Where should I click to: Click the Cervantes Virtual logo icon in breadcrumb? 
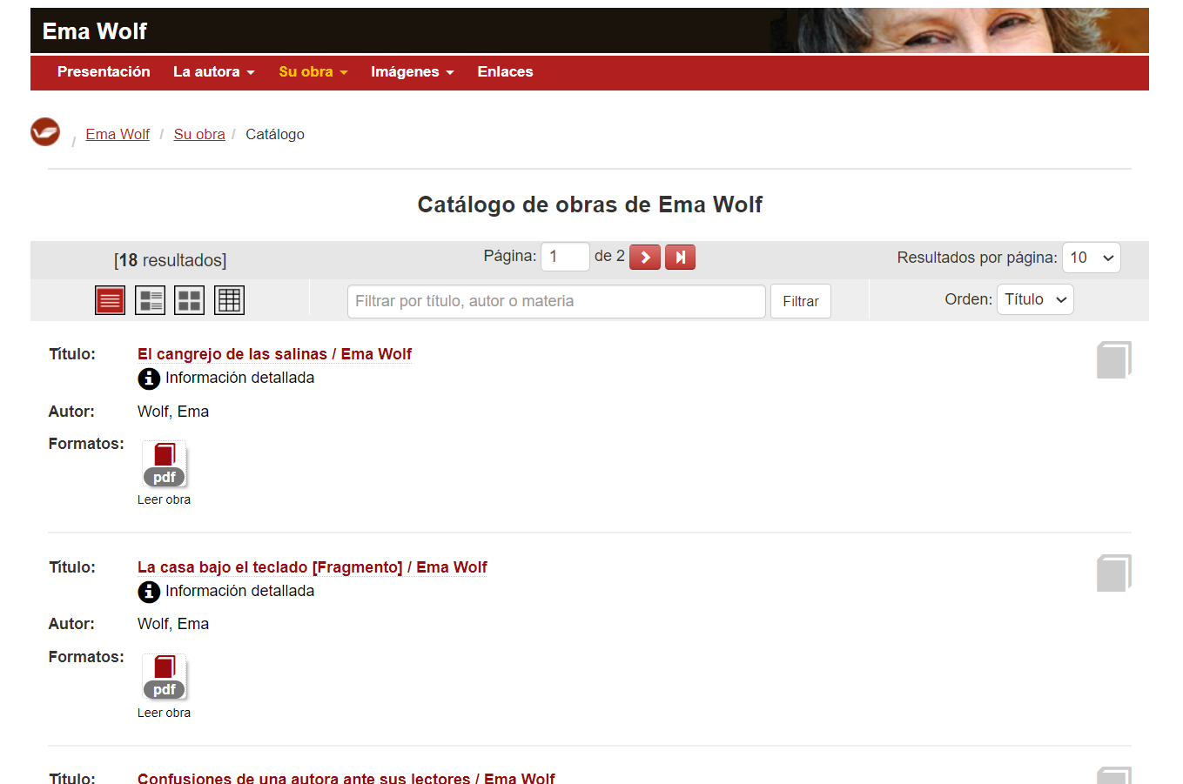click(45, 132)
